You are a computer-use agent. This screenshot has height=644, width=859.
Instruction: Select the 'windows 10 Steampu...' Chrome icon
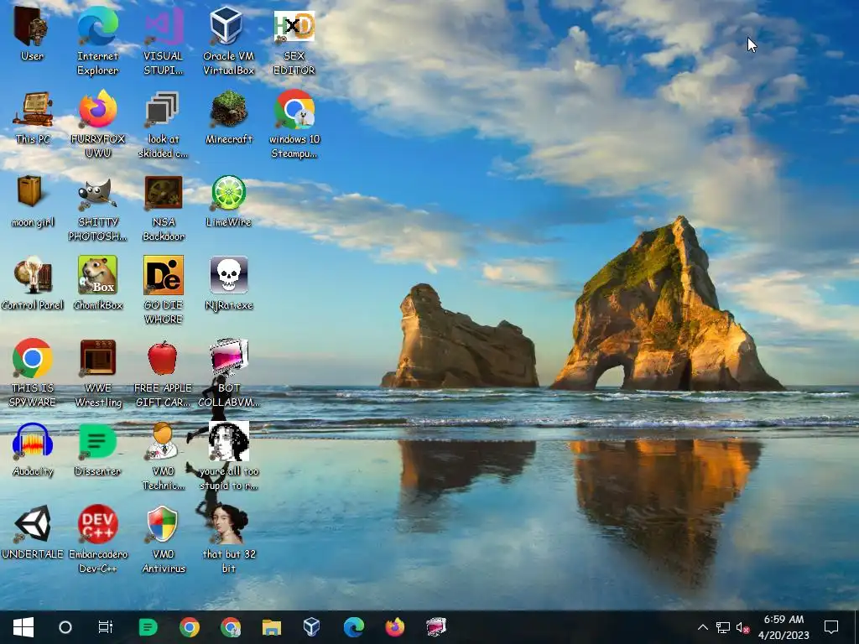[294, 124]
